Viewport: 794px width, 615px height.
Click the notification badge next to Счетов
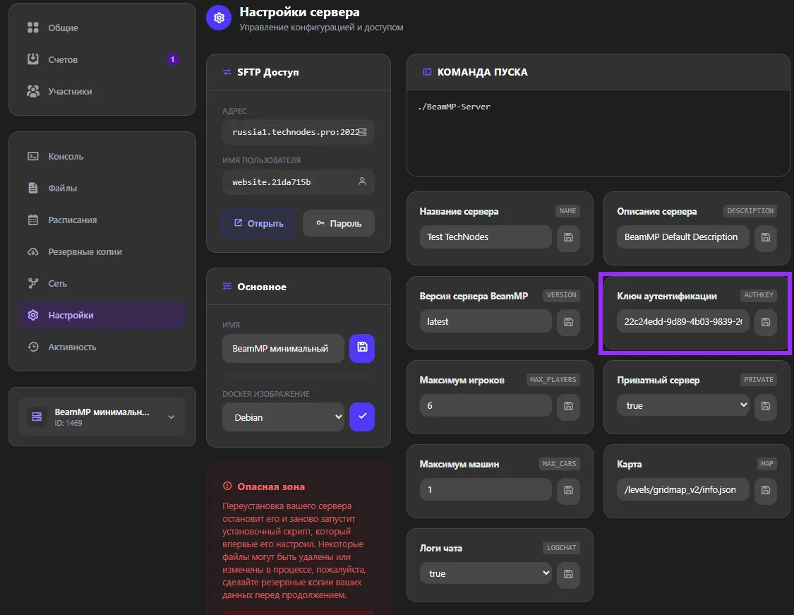pyautogui.click(x=173, y=60)
